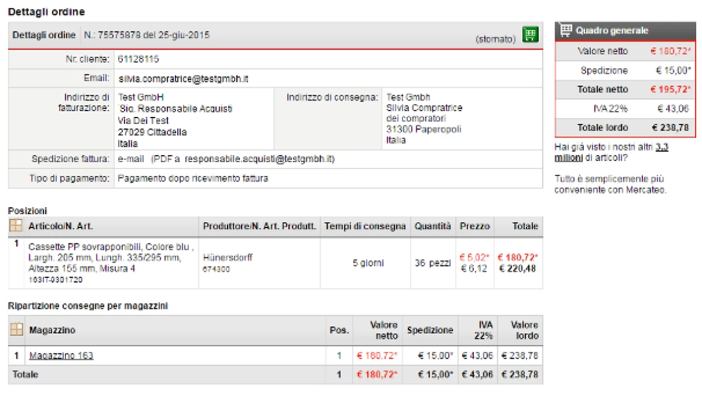Viewport: 702px width, 396px height.
Task: Click the grid icon in the Posizioni table header
Action: (16, 226)
